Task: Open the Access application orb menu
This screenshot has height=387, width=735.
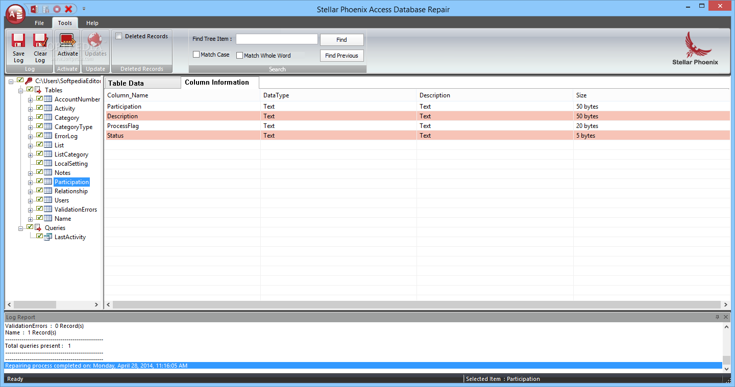Action: 16,14
